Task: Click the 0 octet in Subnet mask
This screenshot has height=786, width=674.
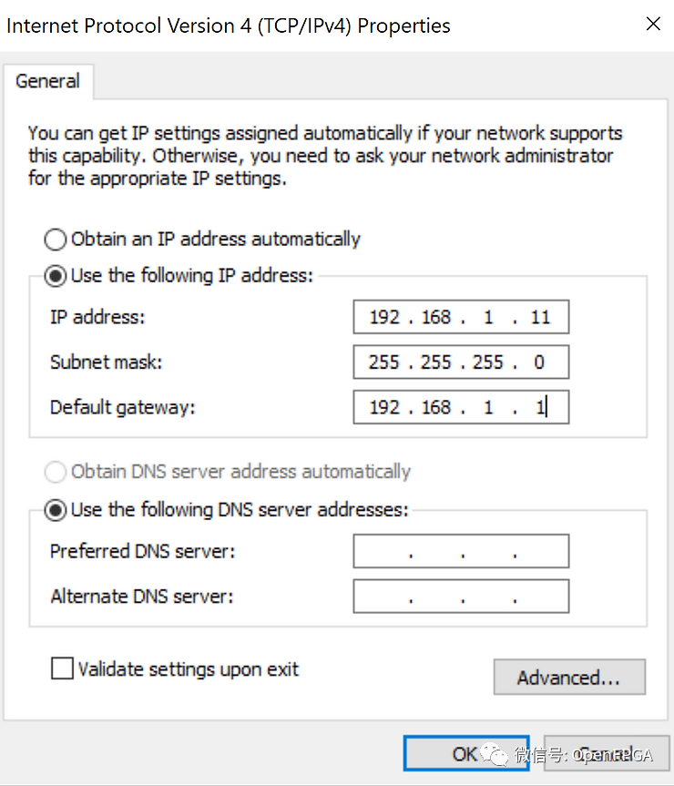Action: point(539,362)
